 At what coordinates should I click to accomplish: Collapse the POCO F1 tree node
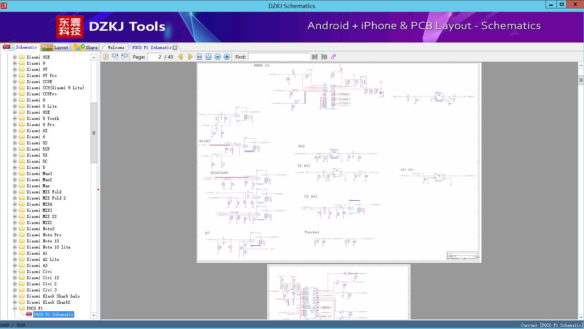tap(15, 308)
